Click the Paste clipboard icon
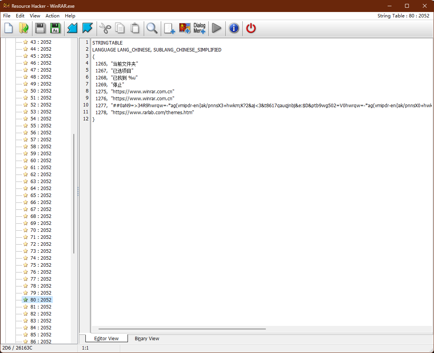The image size is (434, 353). tap(135, 28)
